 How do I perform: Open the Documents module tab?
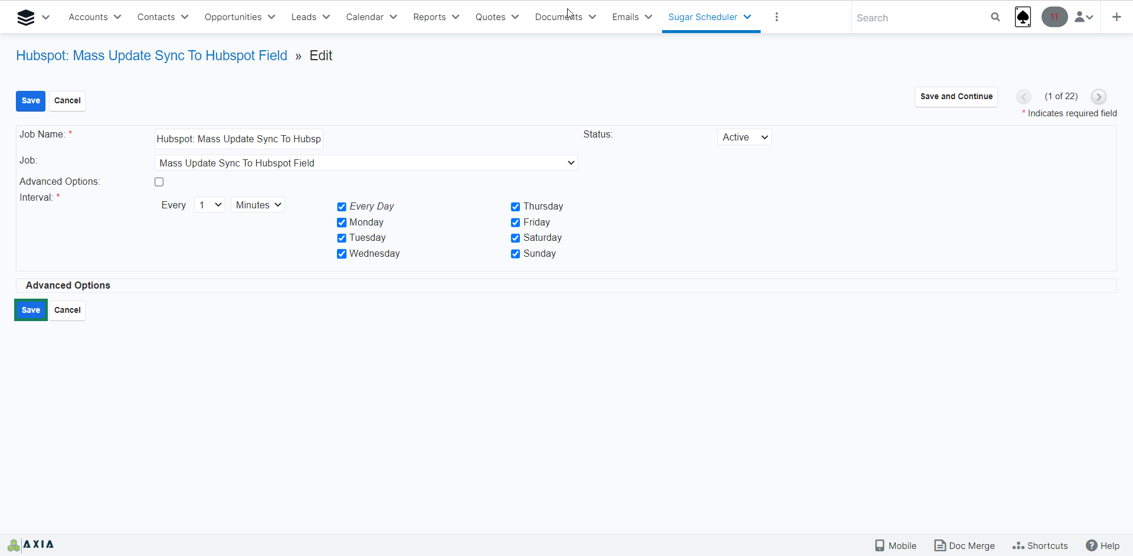pos(559,17)
